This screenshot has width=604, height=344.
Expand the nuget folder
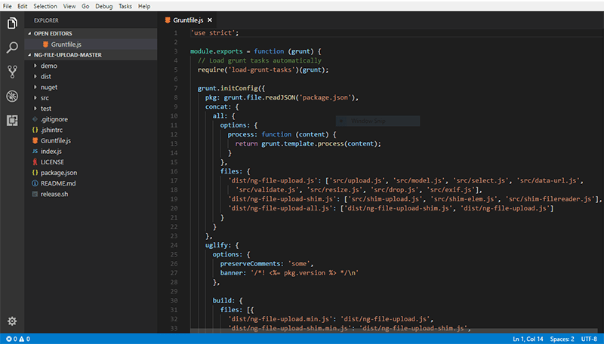(x=35, y=88)
